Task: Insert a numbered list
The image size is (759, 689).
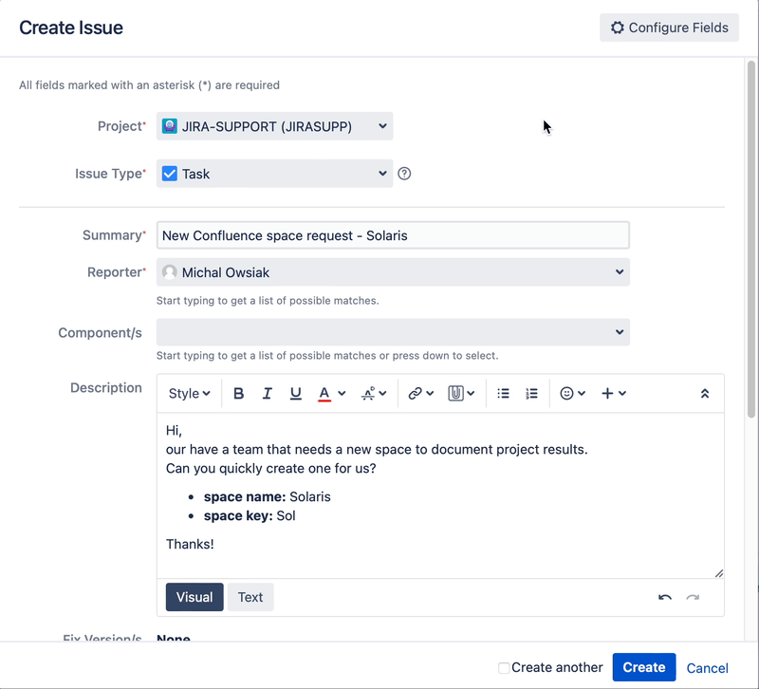Action: point(531,394)
